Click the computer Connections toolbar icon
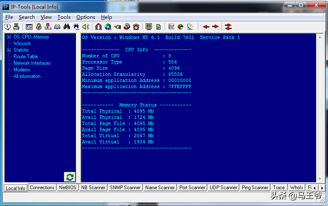Image resolution: width=328 pixels, height=206 pixels. tap(16, 27)
